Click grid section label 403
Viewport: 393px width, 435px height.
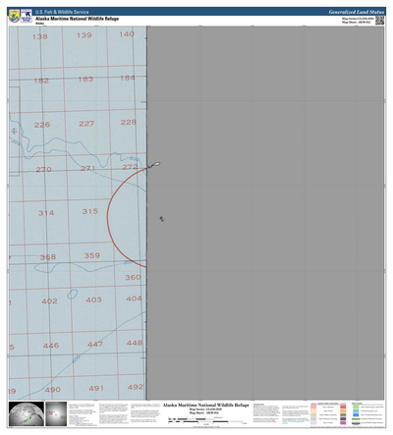pyautogui.click(x=93, y=299)
